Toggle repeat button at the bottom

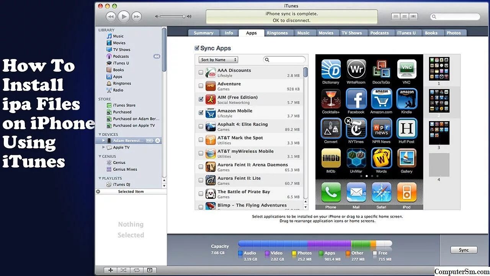coord(136,270)
